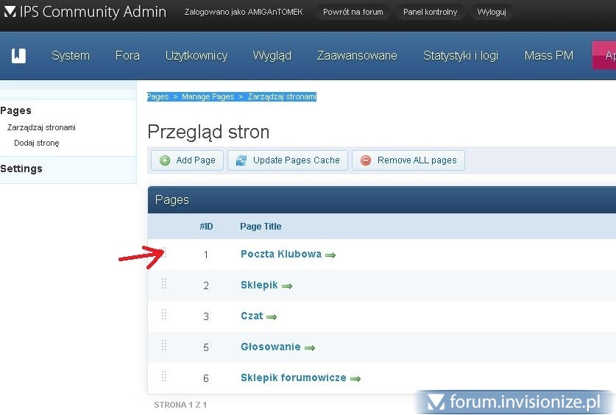Image resolution: width=616 pixels, height=415 pixels.
Task: Go to Powrót na forum link
Action: pyautogui.click(x=353, y=13)
